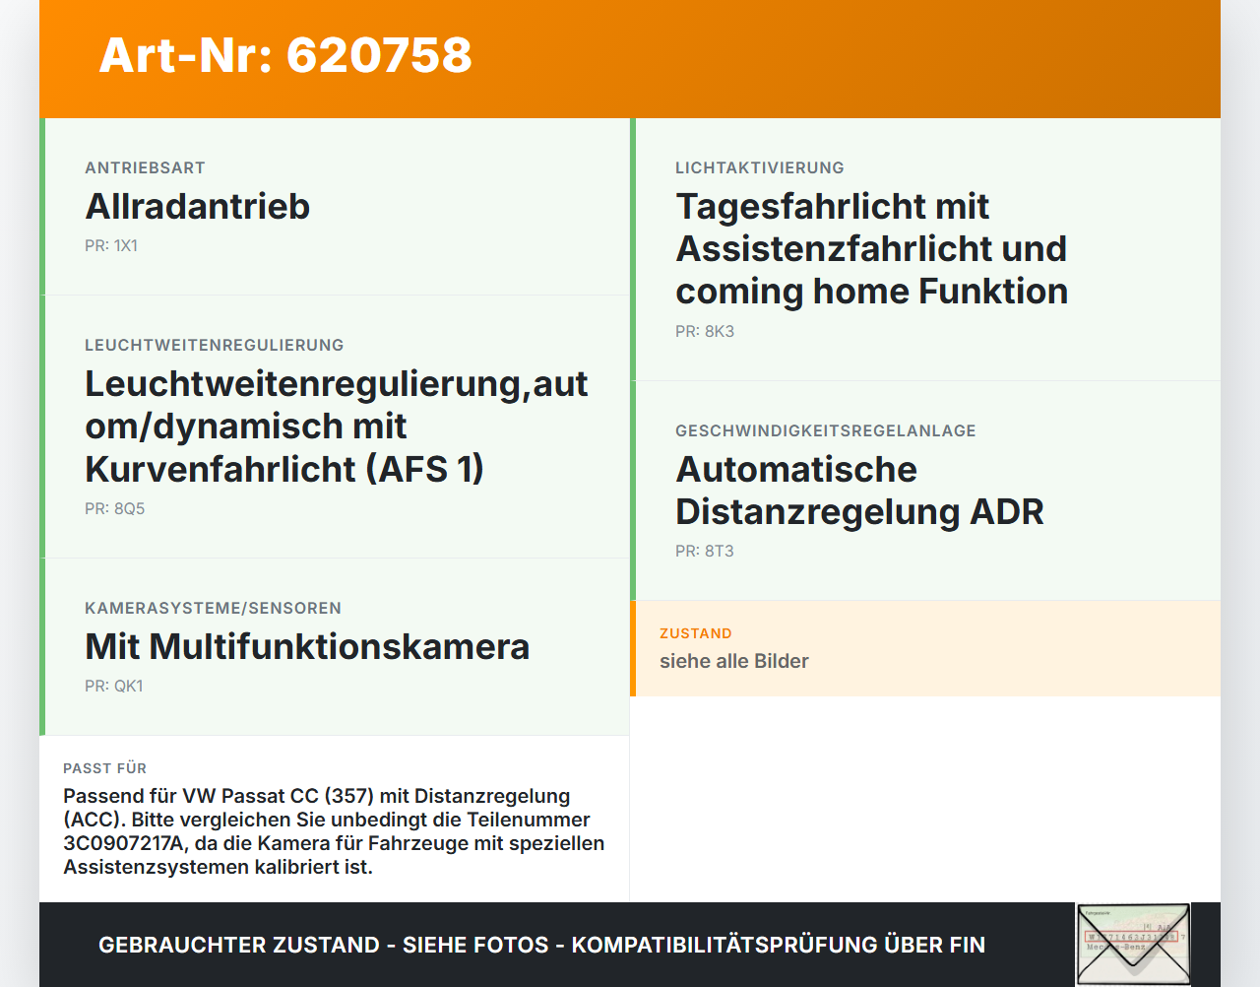This screenshot has width=1260, height=987.
Task: Click the LICHTAKTIVIERUNG label
Action: (760, 168)
